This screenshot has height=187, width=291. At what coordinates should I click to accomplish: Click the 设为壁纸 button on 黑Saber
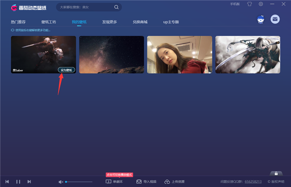66,70
